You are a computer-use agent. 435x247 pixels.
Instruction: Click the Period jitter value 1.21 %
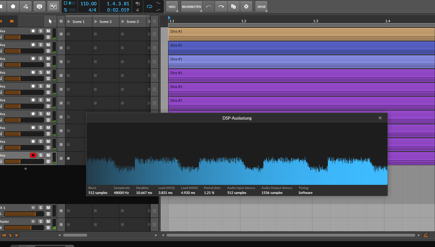click(x=209, y=193)
